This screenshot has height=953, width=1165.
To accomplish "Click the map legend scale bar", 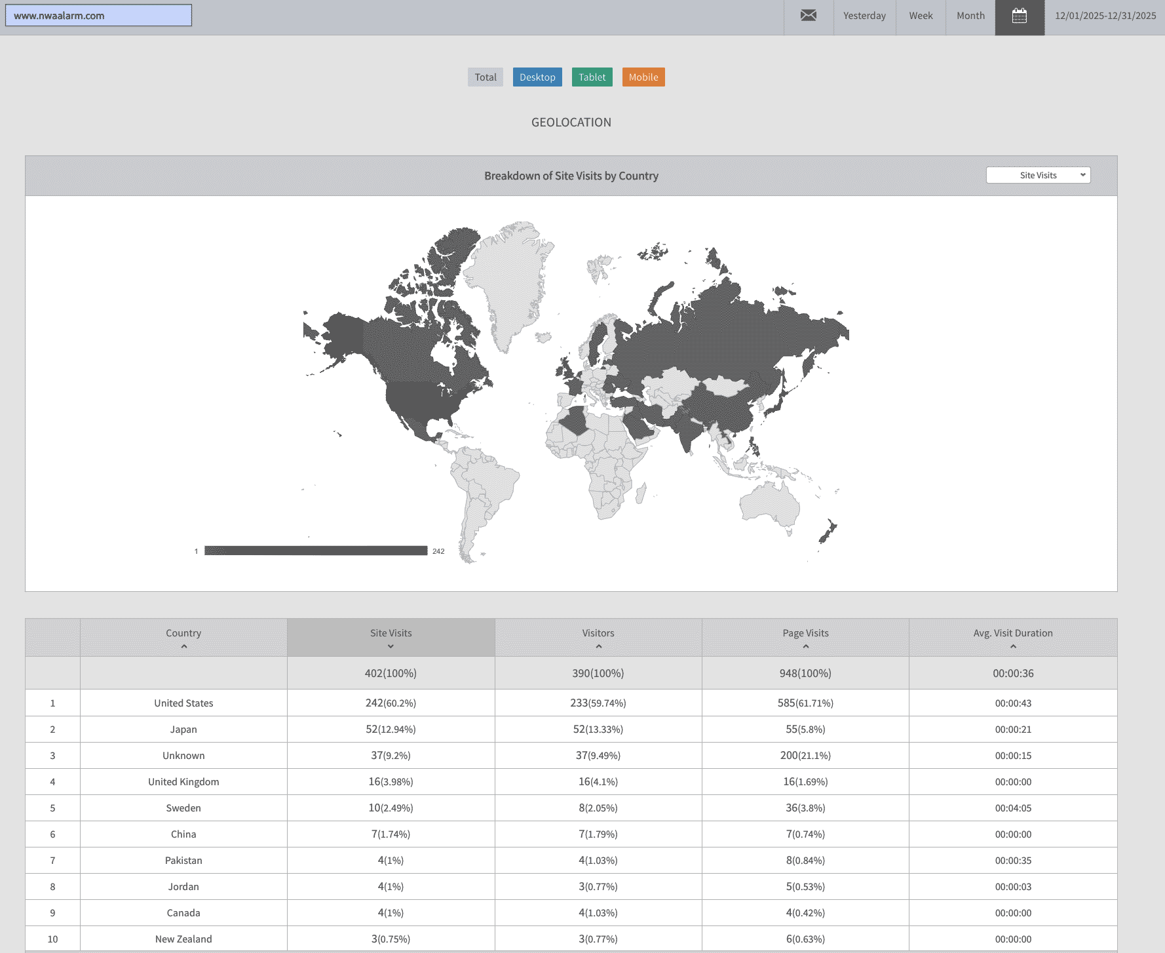I will pyautogui.click(x=316, y=551).
